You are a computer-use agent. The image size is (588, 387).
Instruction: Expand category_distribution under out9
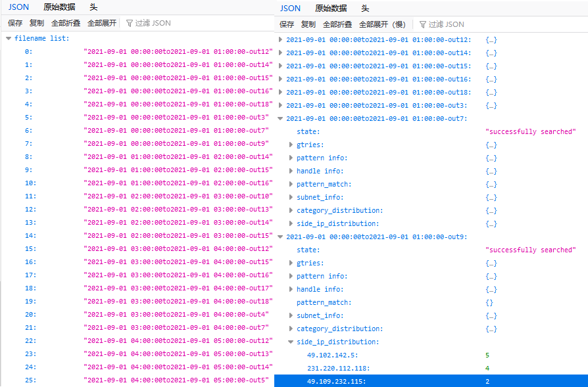[291, 329]
